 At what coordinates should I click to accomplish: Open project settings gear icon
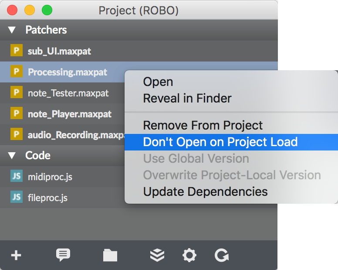189,255
